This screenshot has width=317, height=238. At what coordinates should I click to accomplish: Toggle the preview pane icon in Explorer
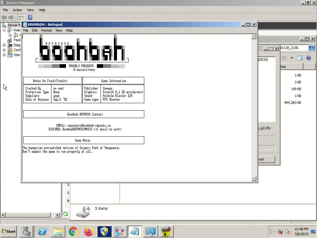[x=300, y=58]
